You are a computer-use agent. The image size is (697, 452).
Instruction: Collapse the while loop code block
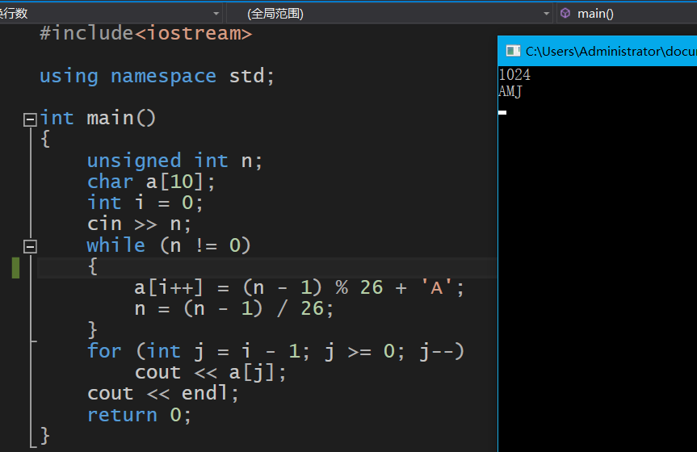tap(30, 246)
